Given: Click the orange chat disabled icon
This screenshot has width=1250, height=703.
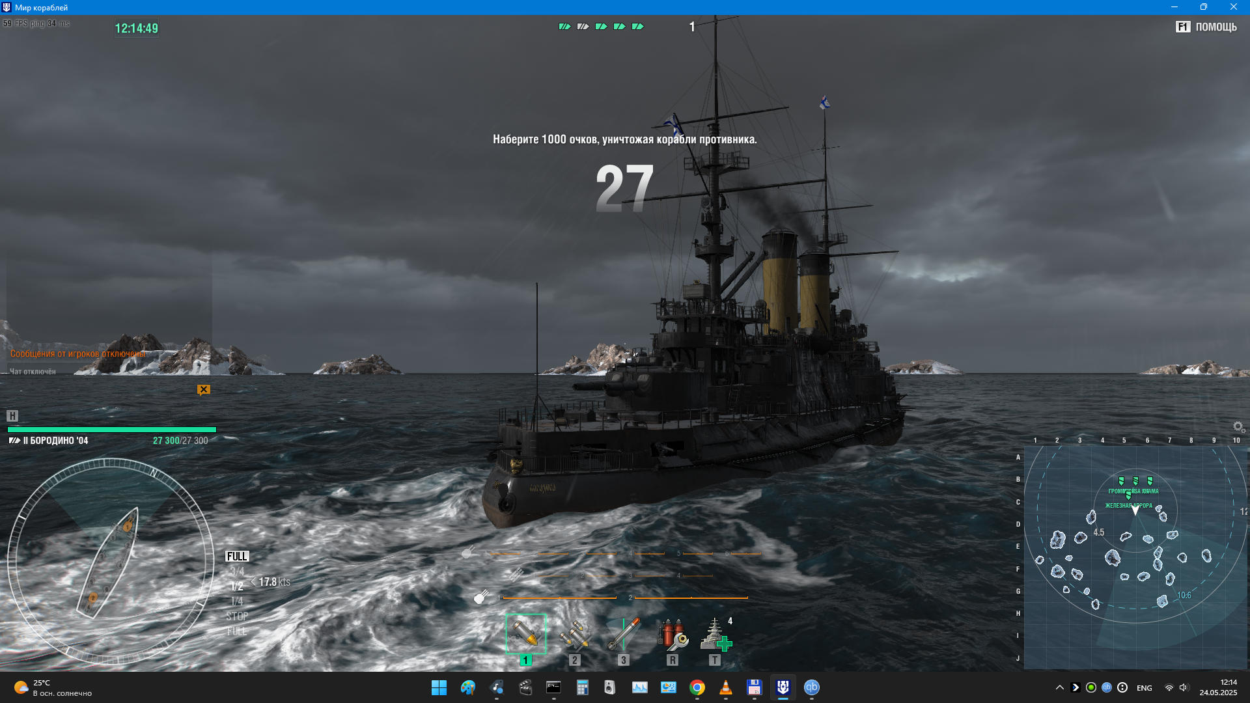Looking at the screenshot, I should pyautogui.click(x=204, y=390).
